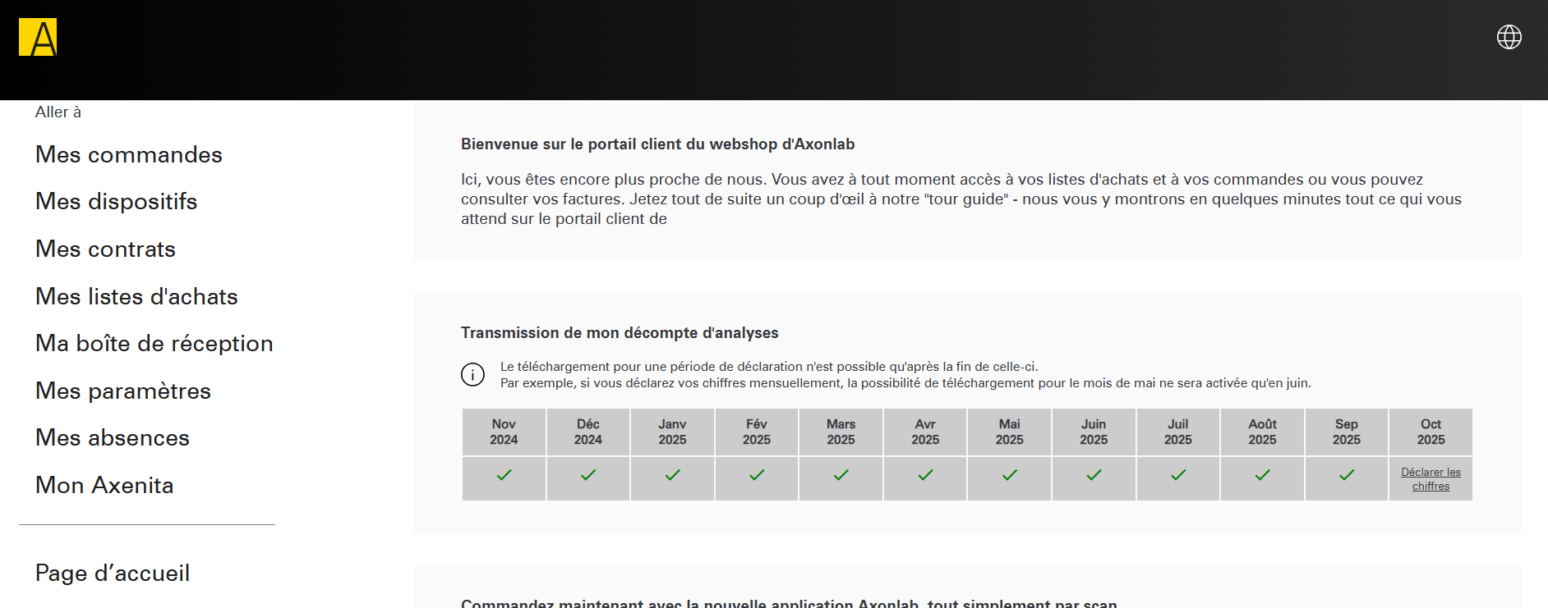The width and height of the screenshot is (1548, 608).
Task: Go to Mes absences
Action: pyautogui.click(x=113, y=437)
